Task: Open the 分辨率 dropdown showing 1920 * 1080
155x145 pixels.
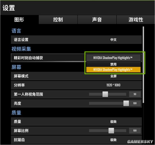Action: pyautogui.click(x=113, y=85)
